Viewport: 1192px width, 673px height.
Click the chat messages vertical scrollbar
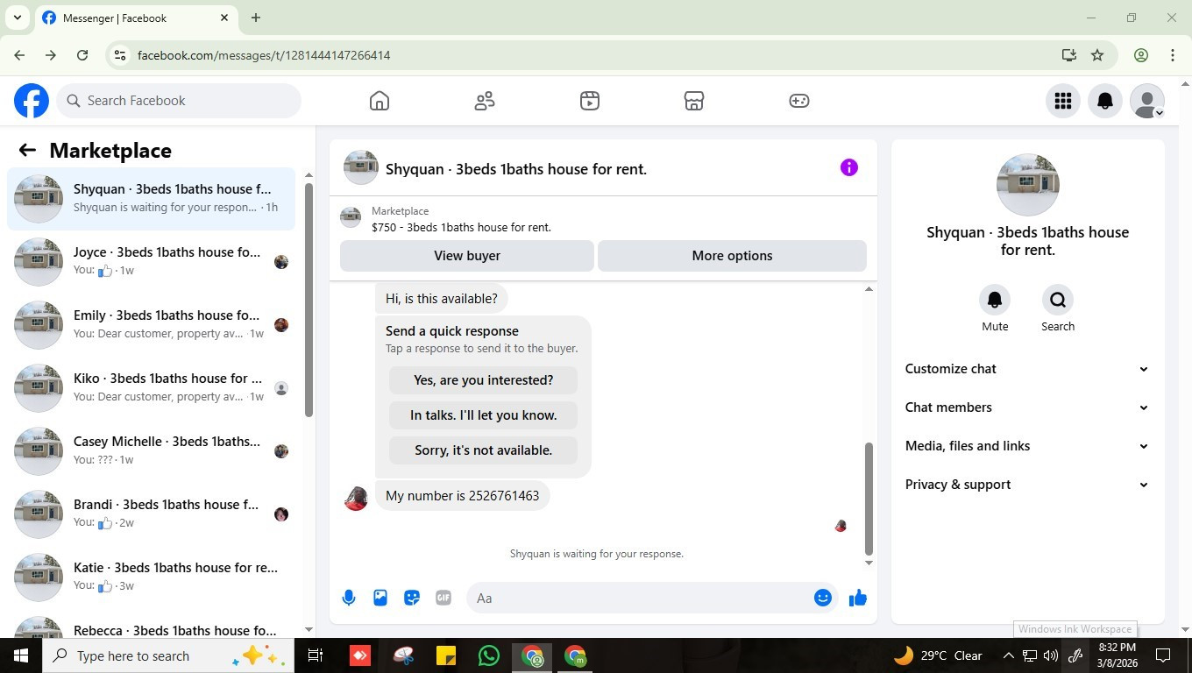(869, 499)
